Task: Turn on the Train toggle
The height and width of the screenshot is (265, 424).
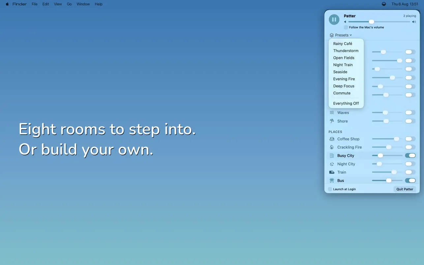Action: (x=410, y=172)
